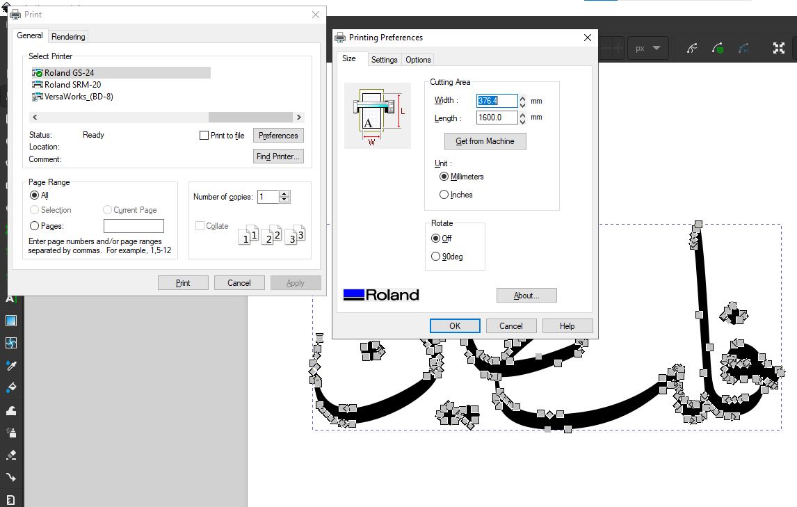The image size is (797, 507).
Task: Click the cutting area diagram image
Action: pyautogui.click(x=378, y=116)
